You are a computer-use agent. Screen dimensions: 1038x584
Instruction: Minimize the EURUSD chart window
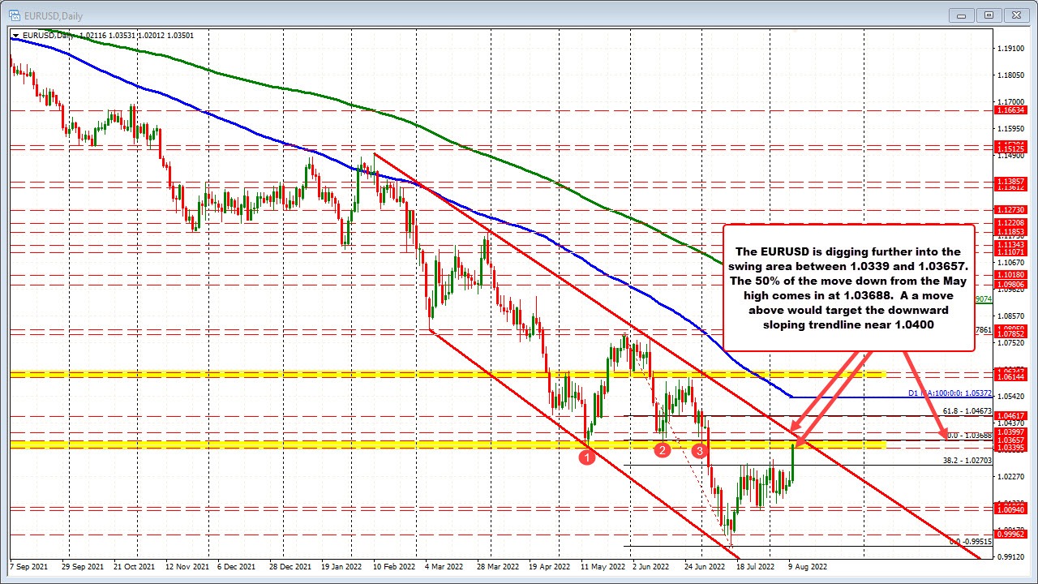[x=962, y=14]
